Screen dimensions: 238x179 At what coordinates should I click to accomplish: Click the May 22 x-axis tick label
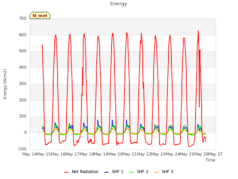(x=144, y=154)
